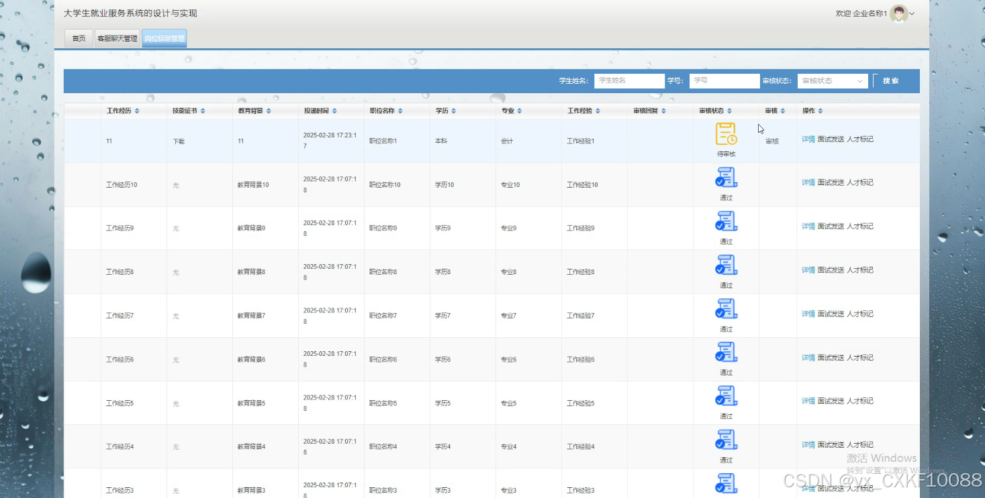Image resolution: width=985 pixels, height=498 pixels.
Task: Sort by 教育背景 column arrow
Action: point(269,111)
